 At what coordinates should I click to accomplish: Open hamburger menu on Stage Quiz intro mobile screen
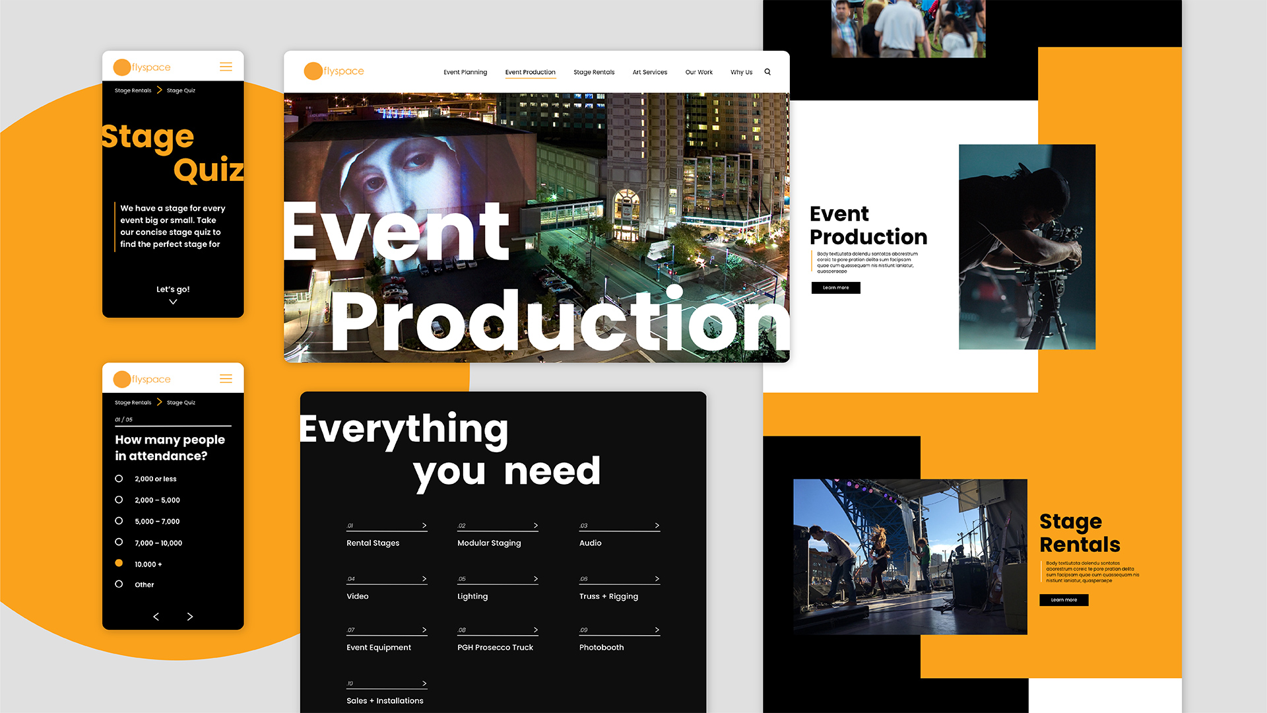tap(226, 67)
